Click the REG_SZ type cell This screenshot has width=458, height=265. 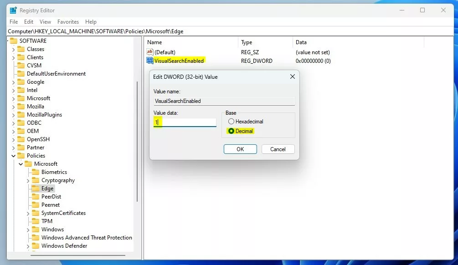pyautogui.click(x=250, y=52)
